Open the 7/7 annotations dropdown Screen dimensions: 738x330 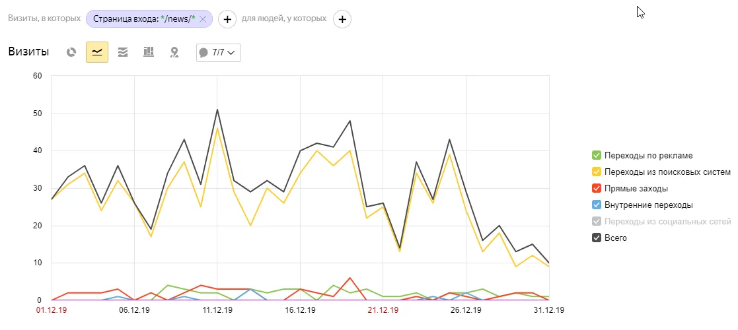[218, 53]
